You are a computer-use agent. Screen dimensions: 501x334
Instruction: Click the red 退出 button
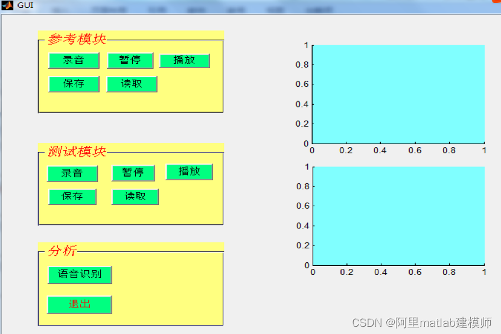(80, 304)
